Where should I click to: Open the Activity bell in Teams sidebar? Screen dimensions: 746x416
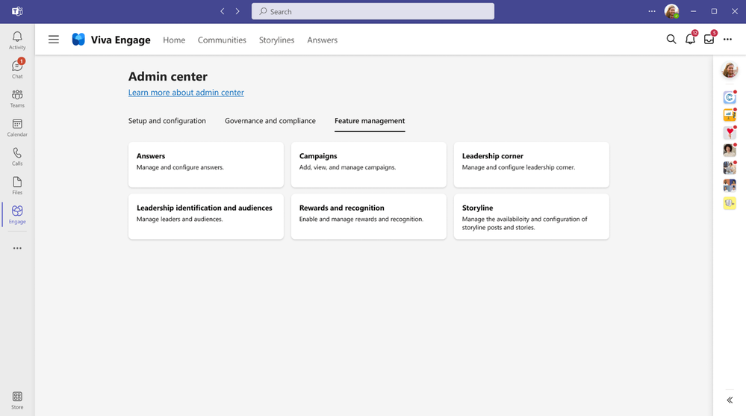pyautogui.click(x=17, y=40)
